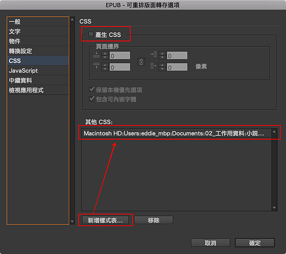
Task: Select CSS category in sidebar
Action: 38,61
